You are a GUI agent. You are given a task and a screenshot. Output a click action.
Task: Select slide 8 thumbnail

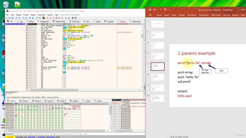158,98
